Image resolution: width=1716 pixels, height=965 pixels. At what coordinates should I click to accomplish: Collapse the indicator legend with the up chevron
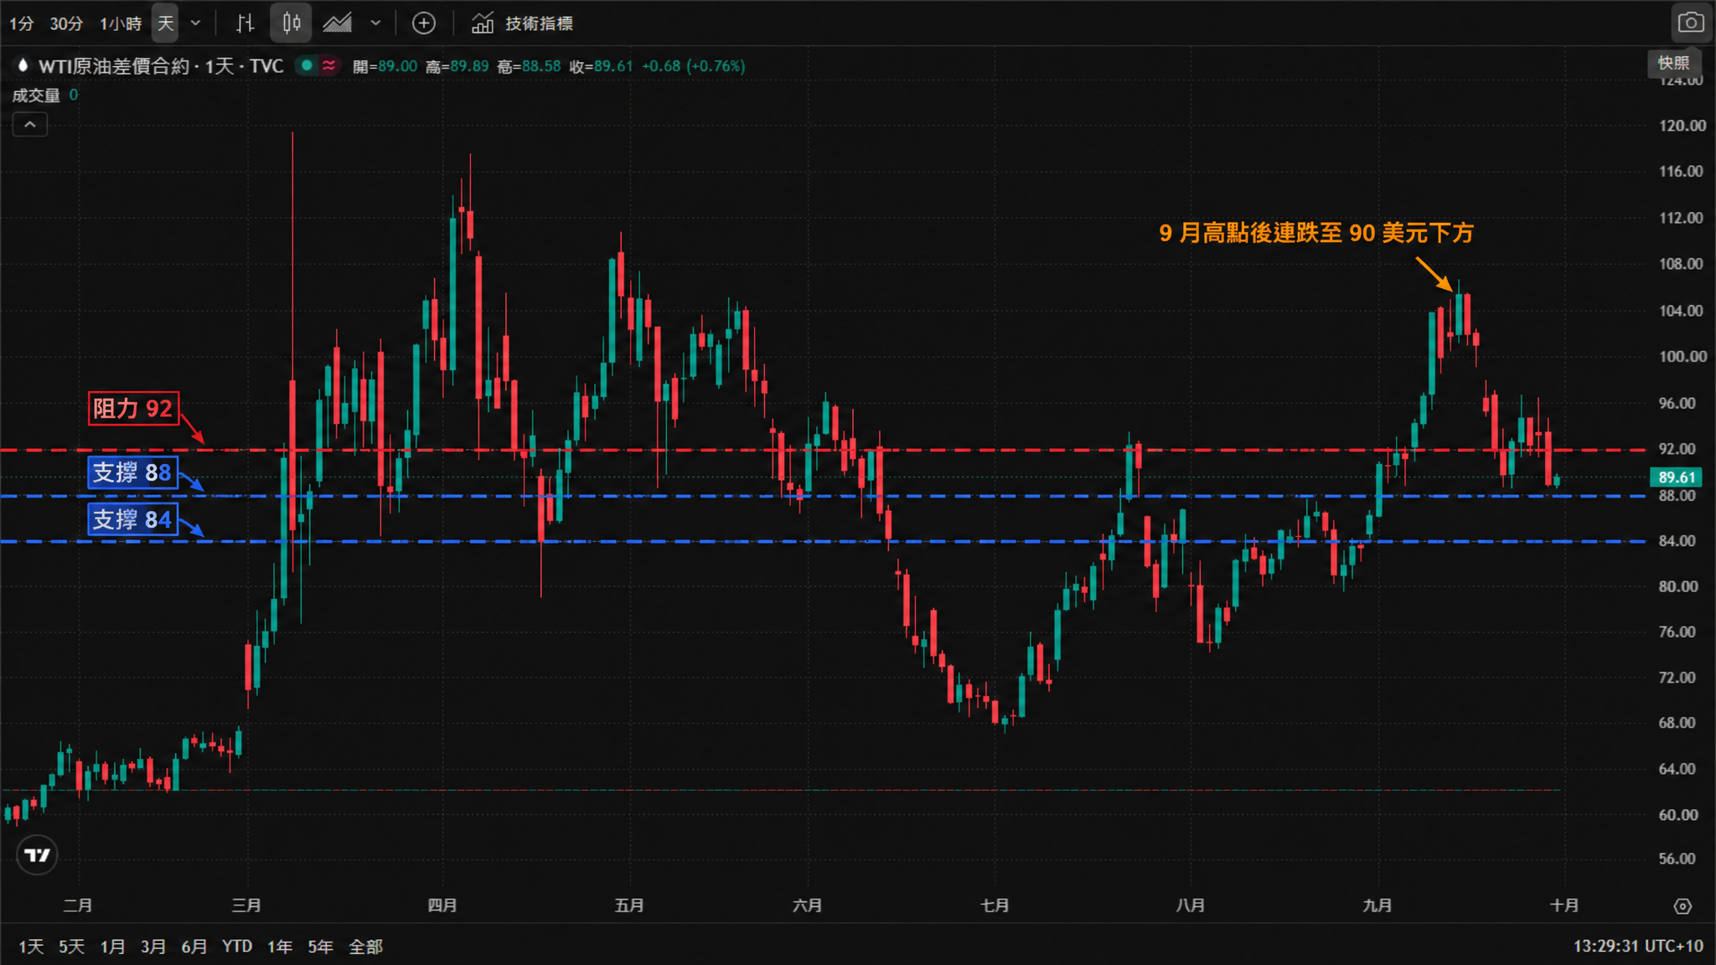click(30, 125)
